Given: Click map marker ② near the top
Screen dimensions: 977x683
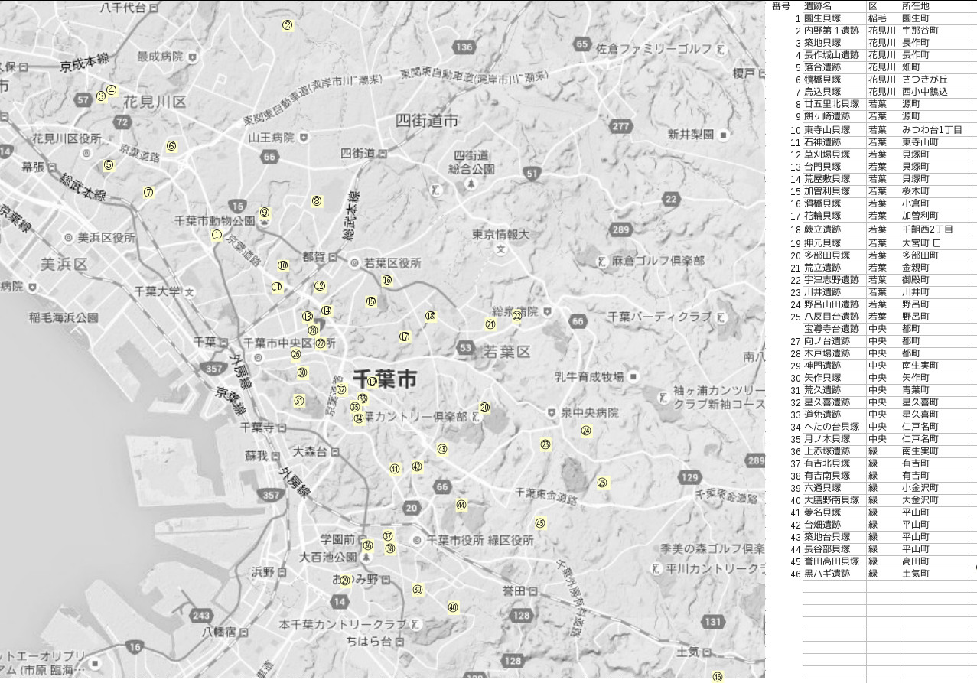Looking at the screenshot, I should pyautogui.click(x=287, y=25).
